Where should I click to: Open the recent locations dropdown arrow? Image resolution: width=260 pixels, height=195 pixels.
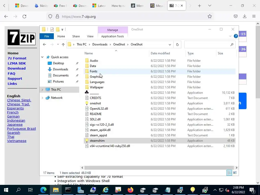[58, 44]
